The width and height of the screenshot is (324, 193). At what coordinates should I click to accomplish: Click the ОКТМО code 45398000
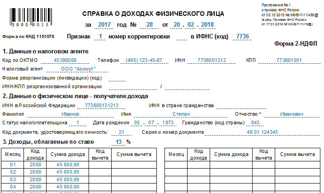click(65, 60)
